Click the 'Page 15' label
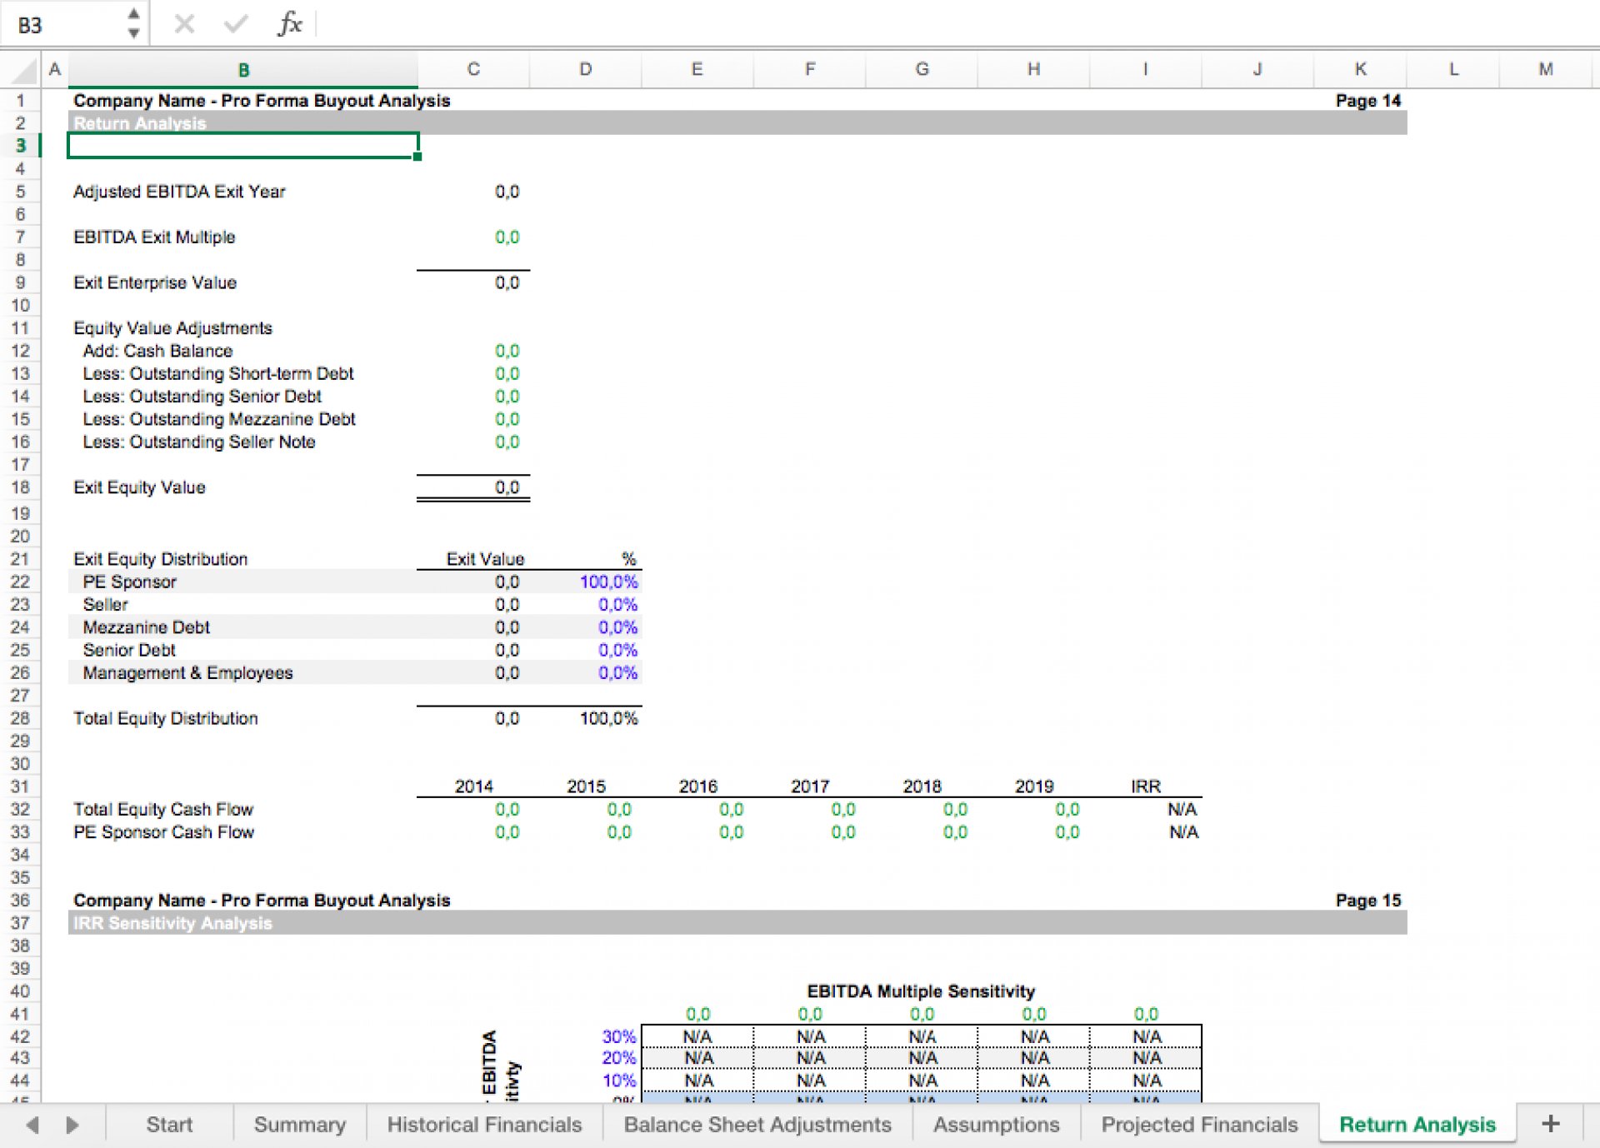 coord(1367,901)
